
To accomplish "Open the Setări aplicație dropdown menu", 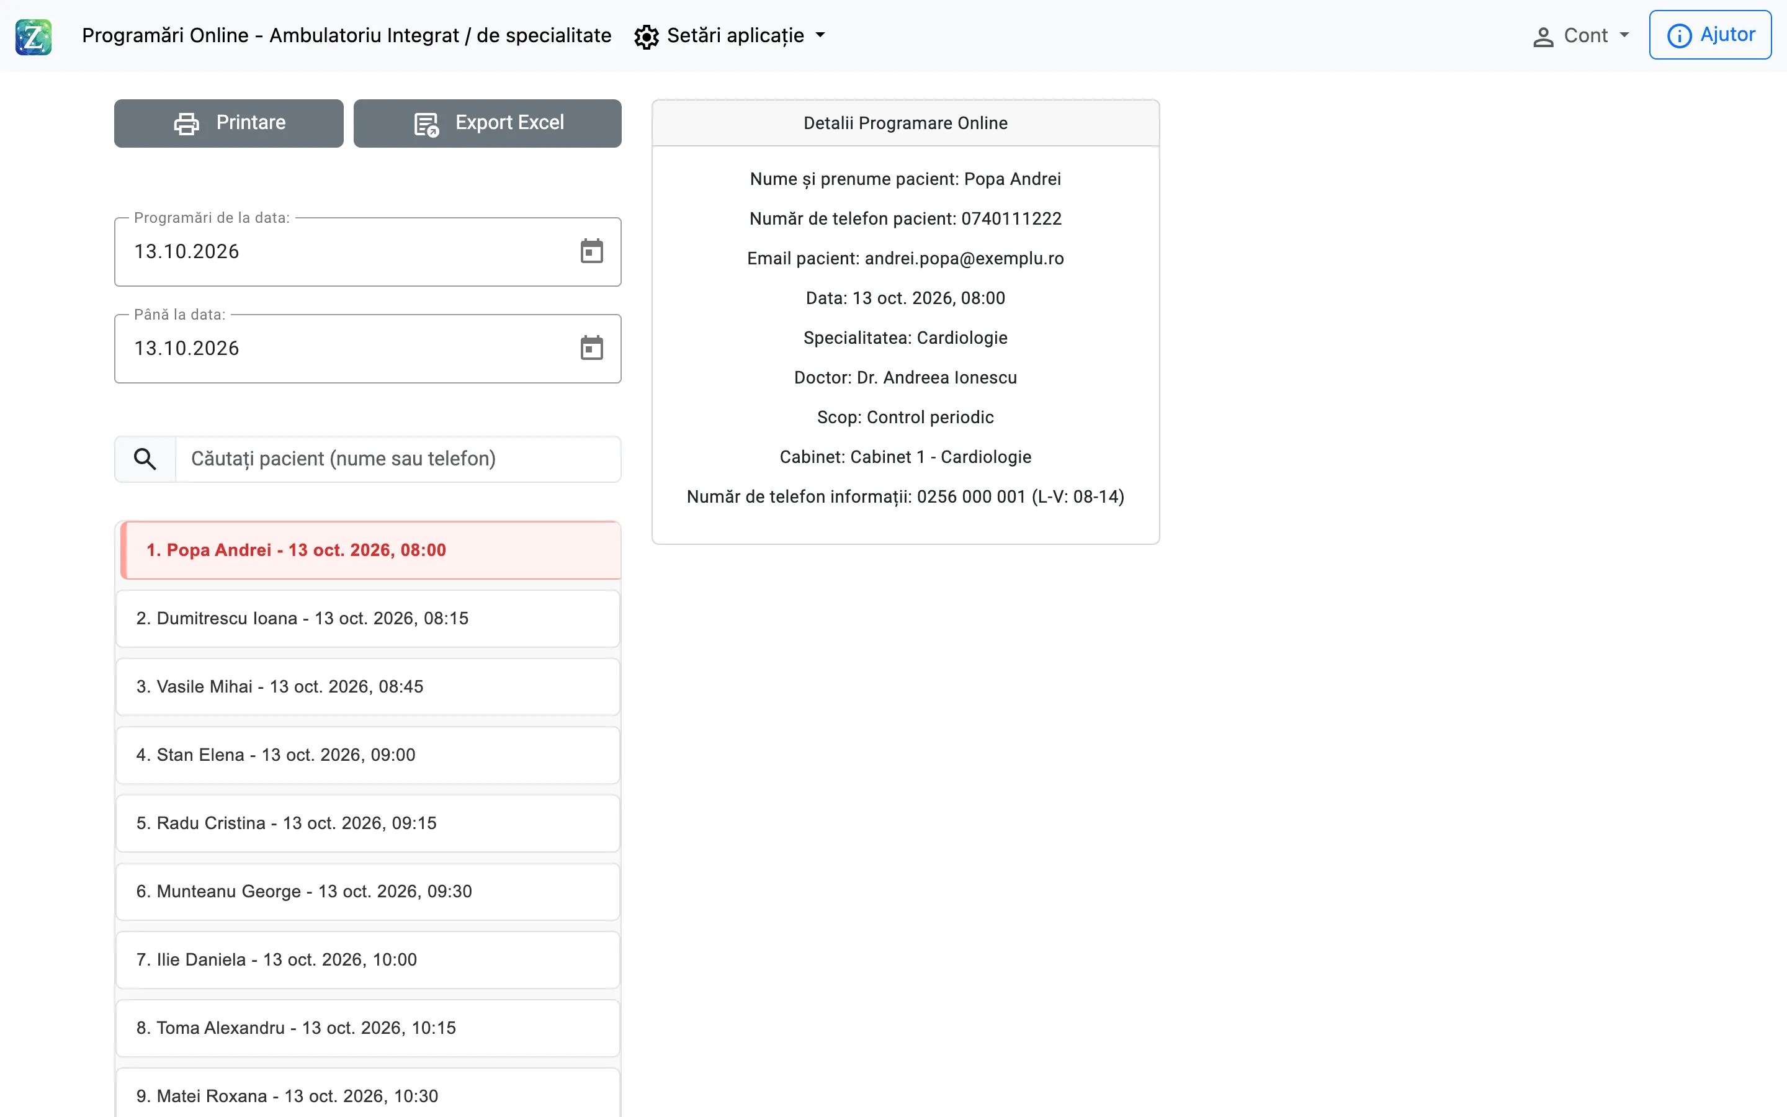I will pyautogui.click(x=730, y=35).
